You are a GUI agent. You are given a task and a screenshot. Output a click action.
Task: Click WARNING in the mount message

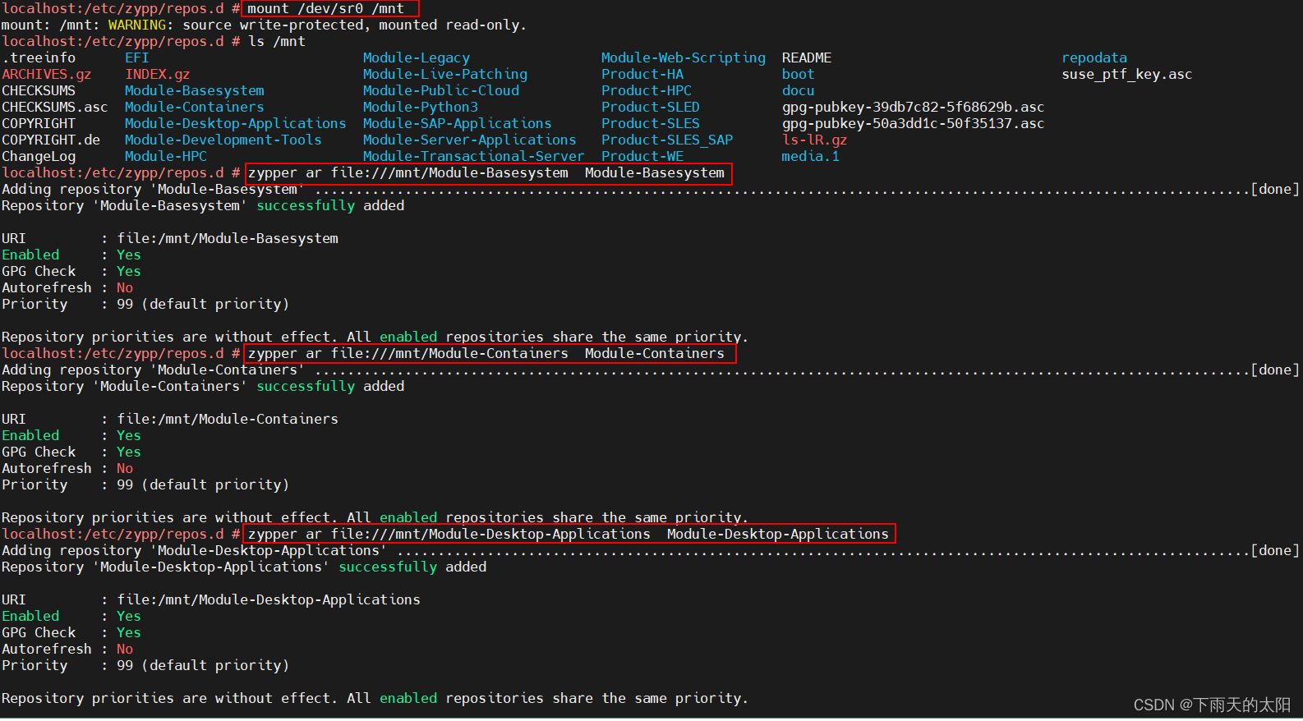[x=137, y=25]
